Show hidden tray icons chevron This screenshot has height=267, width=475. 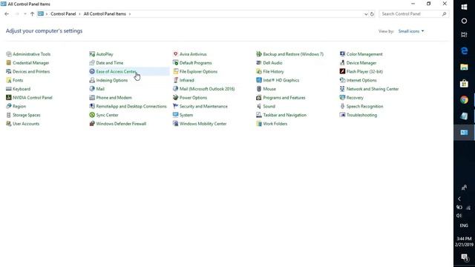[x=459, y=199]
